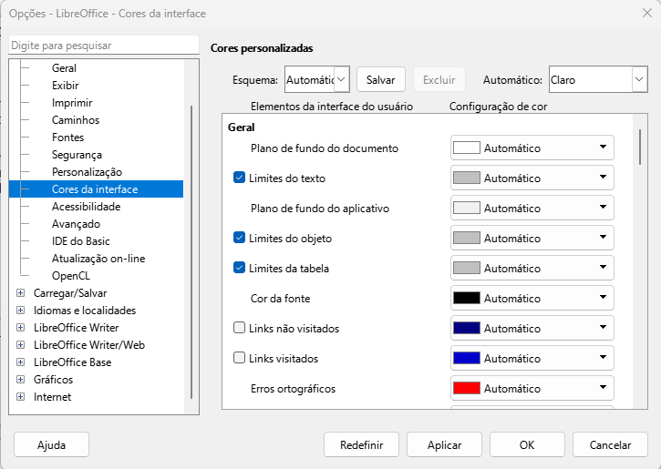Expand the LibreOffice Base node
This screenshot has height=469, width=661.
[x=20, y=362]
